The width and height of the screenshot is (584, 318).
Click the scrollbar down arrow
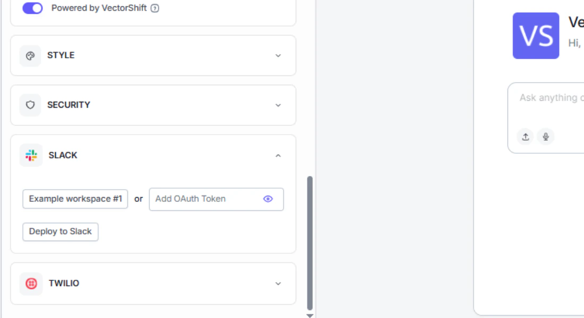pyautogui.click(x=310, y=316)
